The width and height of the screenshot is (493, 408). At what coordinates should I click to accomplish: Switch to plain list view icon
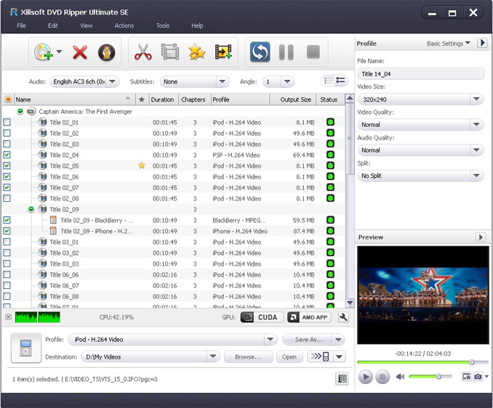[329, 81]
